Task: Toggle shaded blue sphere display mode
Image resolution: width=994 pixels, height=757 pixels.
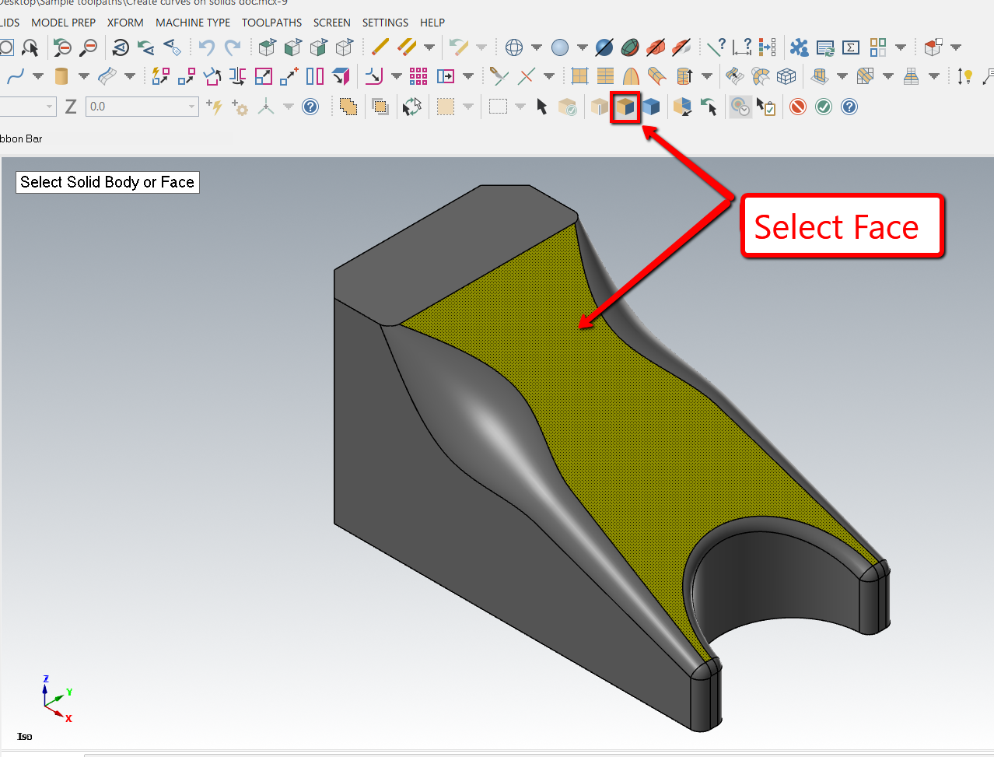Action: tap(560, 47)
